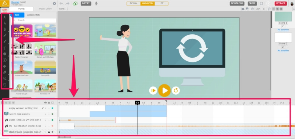This screenshot has height=139, width=295.
Task: Click the green cloud save icon
Action: coord(75,3)
